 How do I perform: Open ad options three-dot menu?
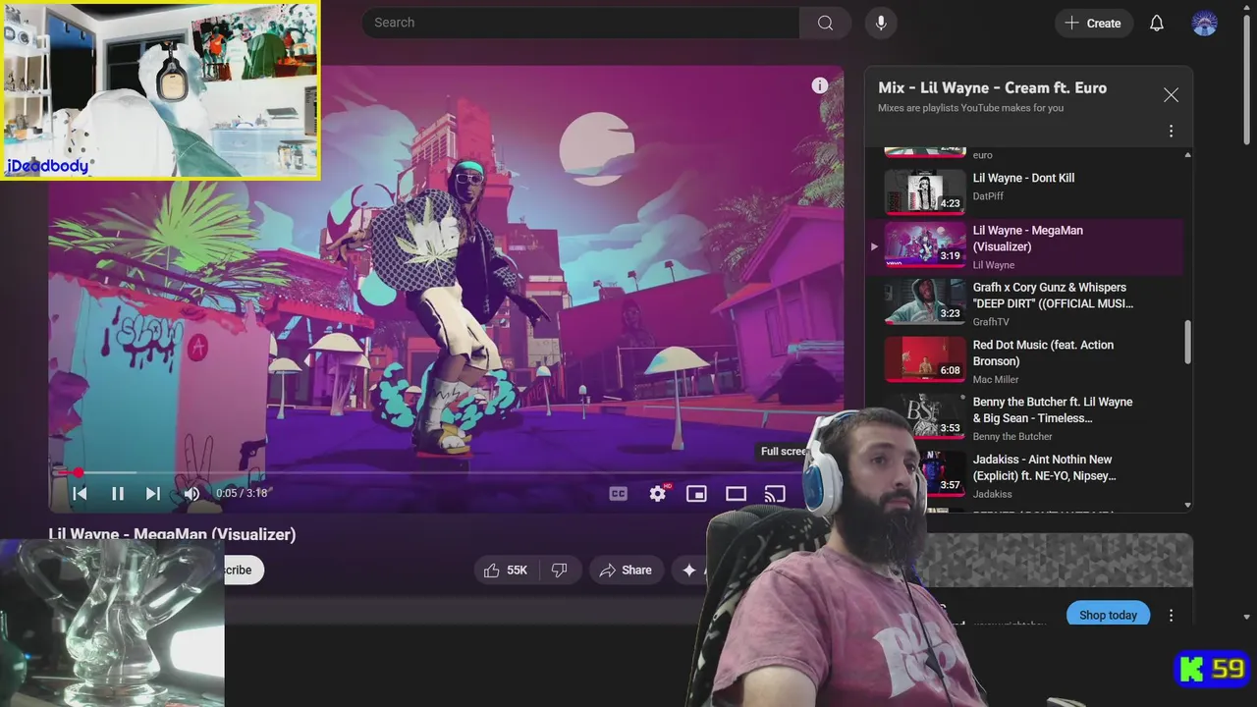1171,615
